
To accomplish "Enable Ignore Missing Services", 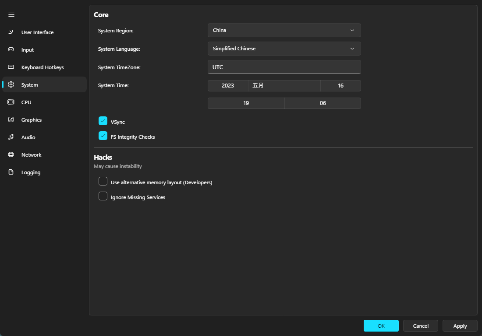I will tap(103, 196).
